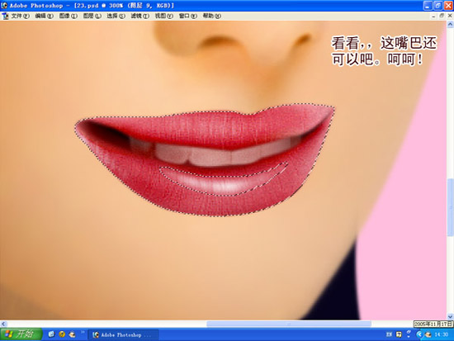454x341 pixels.
Task: Restore down the Photoshop application window
Action: (x=438, y=6)
